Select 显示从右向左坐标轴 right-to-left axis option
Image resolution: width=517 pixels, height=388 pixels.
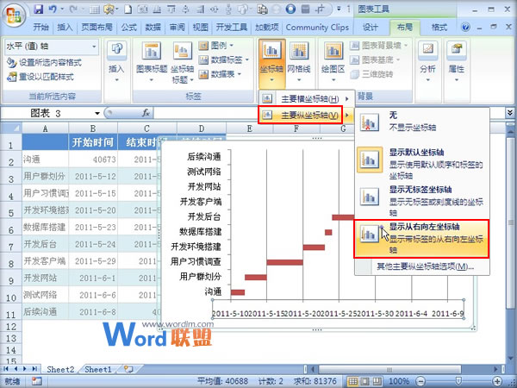[x=421, y=238]
